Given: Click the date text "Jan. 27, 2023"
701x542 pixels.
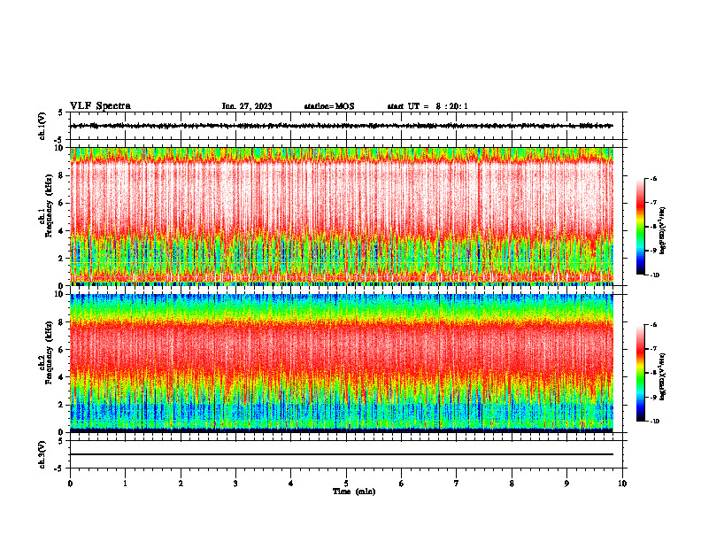Looking at the screenshot, I should click(x=247, y=106).
